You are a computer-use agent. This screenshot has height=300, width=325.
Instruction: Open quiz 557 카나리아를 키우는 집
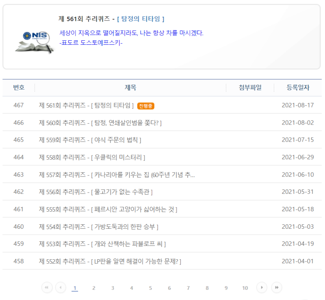(117, 175)
